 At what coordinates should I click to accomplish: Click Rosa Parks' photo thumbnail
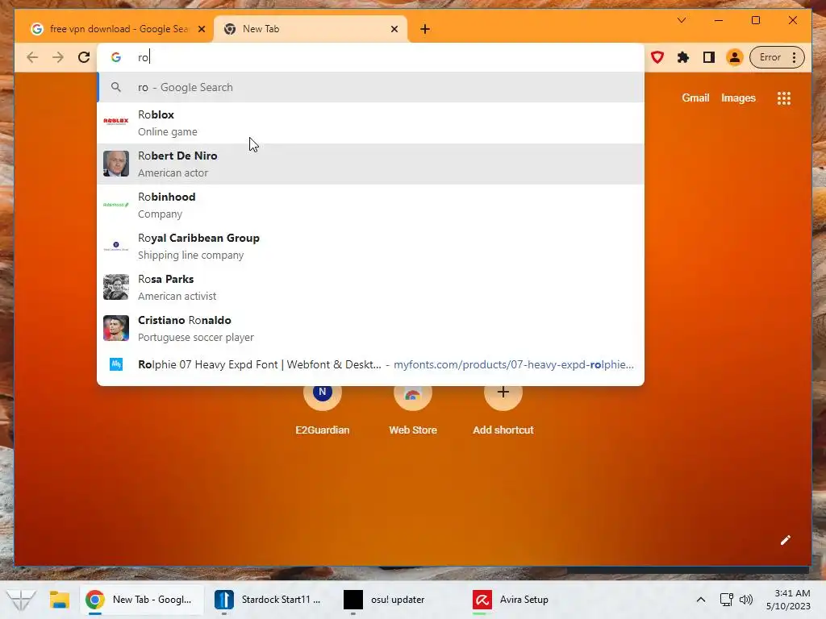[x=116, y=287]
